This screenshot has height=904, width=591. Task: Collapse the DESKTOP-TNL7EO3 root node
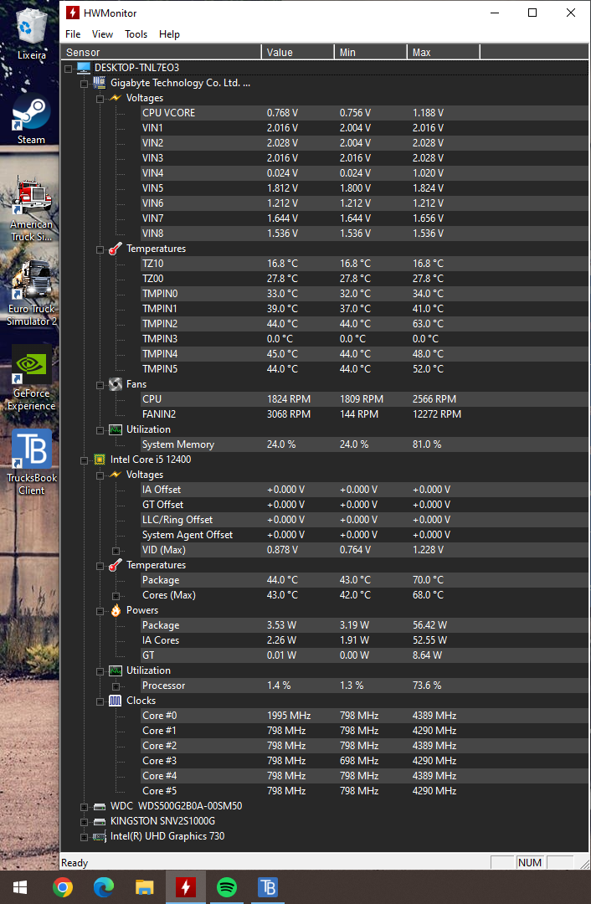(68, 68)
